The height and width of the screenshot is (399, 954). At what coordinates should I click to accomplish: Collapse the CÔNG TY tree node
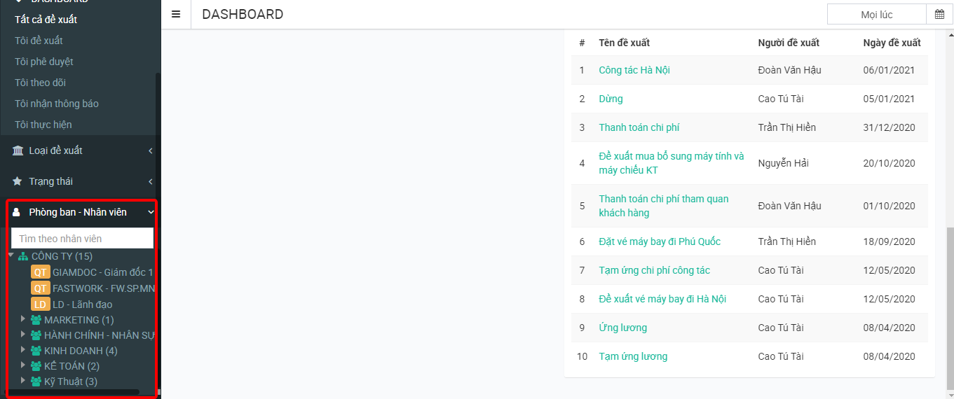pyautogui.click(x=11, y=255)
